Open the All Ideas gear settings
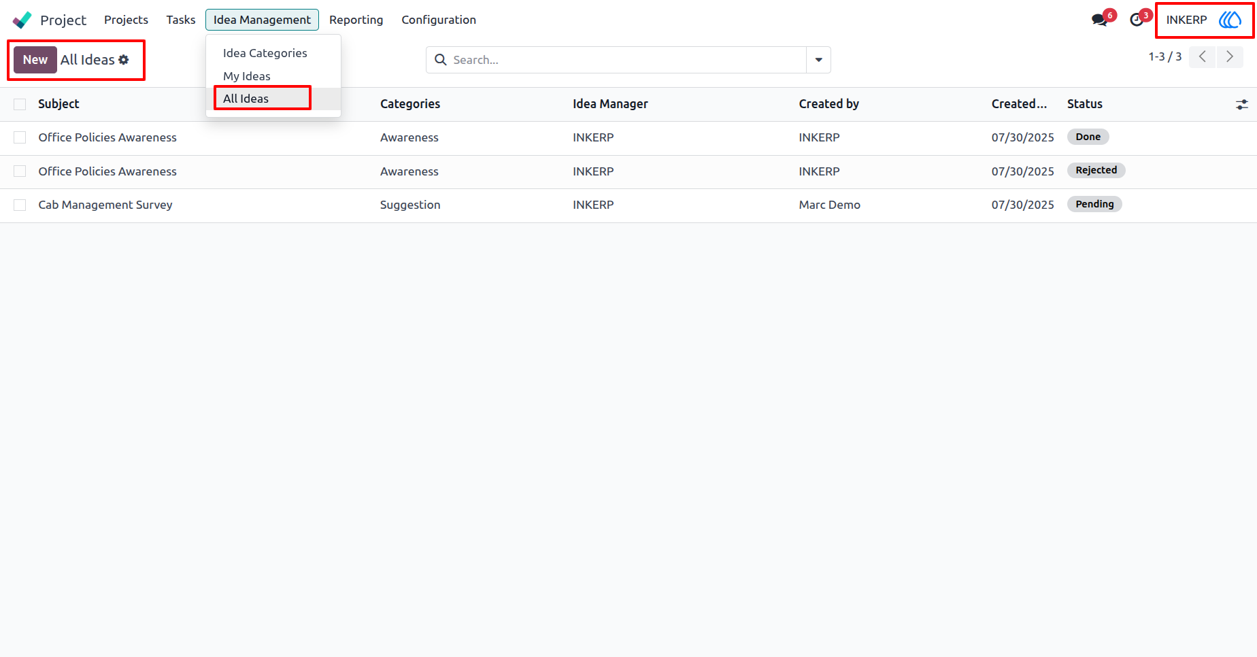The height and width of the screenshot is (657, 1257). 124,60
